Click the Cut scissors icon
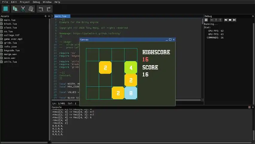This screenshot has width=255, height=144. coord(23,9)
